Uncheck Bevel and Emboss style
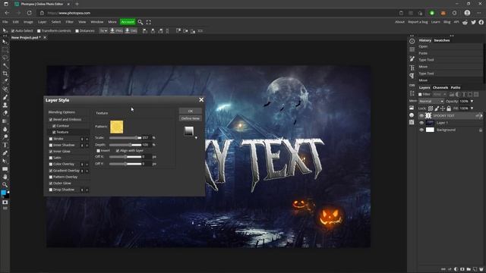The image size is (486, 273). tap(51, 120)
